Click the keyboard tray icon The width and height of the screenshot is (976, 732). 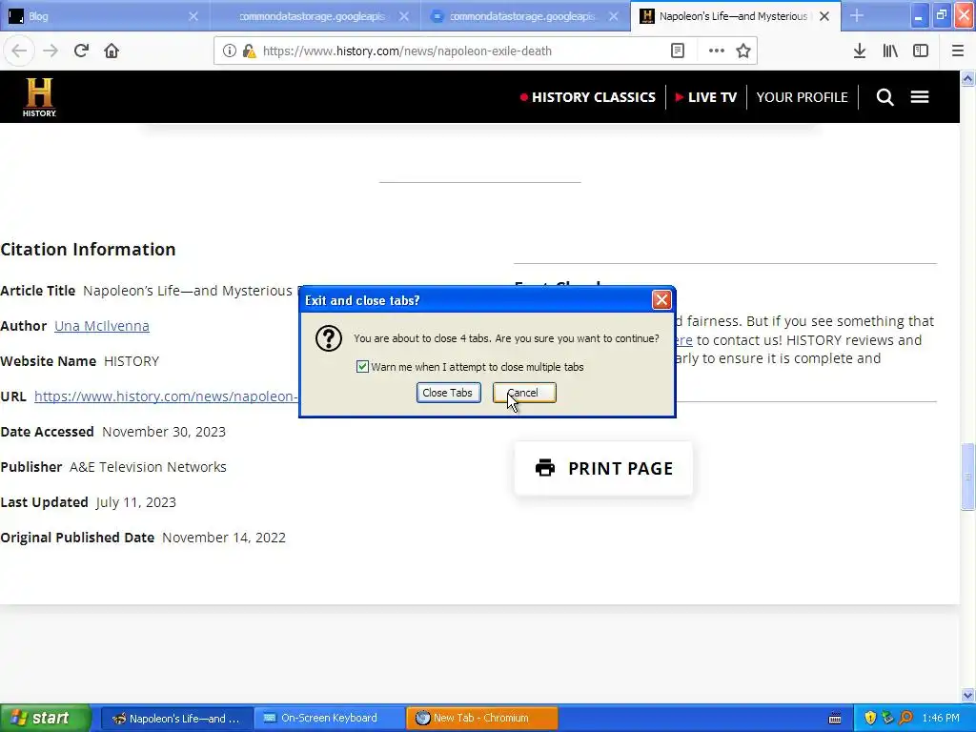point(835,719)
